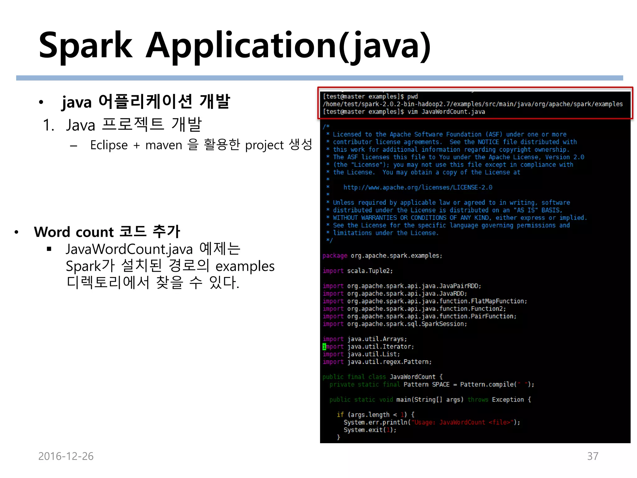Click the SparkSession import line
637x478 pixels.
[x=395, y=324]
